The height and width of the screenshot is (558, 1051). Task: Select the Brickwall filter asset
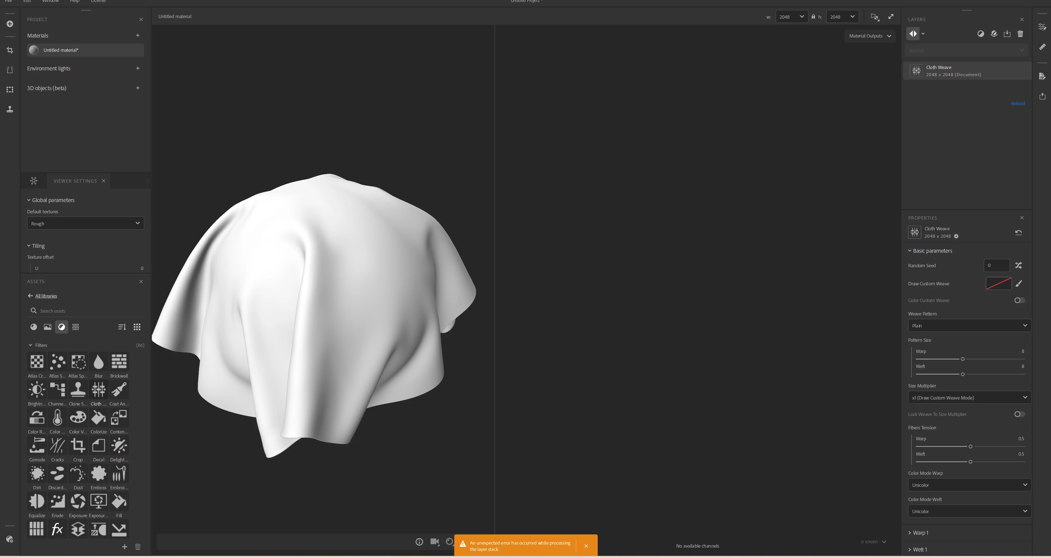coord(119,362)
